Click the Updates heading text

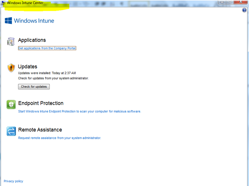tap(28, 66)
